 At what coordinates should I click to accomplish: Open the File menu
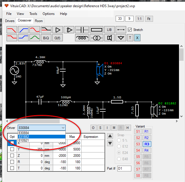click(9, 14)
